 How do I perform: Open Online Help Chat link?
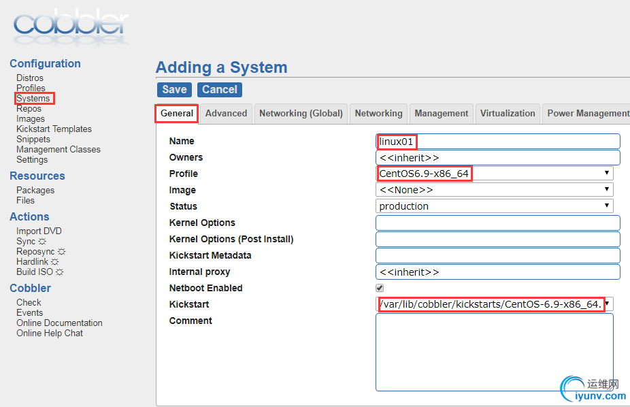(50, 333)
